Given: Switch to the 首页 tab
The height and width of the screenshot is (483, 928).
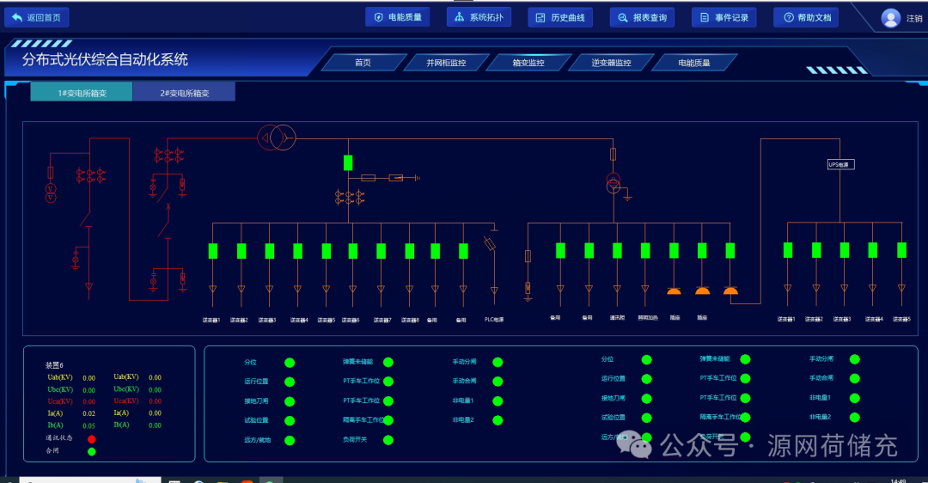Looking at the screenshot, I should (x=363, y=62).
